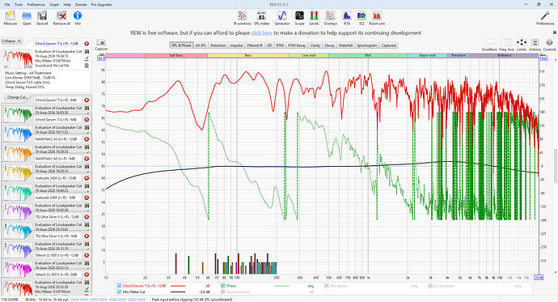Open the Graph menu
The width and height of the screenshot is (558, 302).
(x=54, y=5)
